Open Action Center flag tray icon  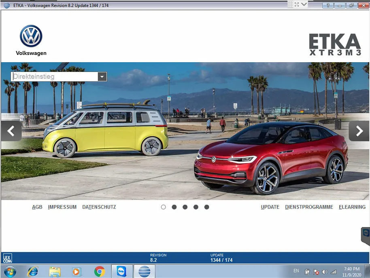point(316,272)
